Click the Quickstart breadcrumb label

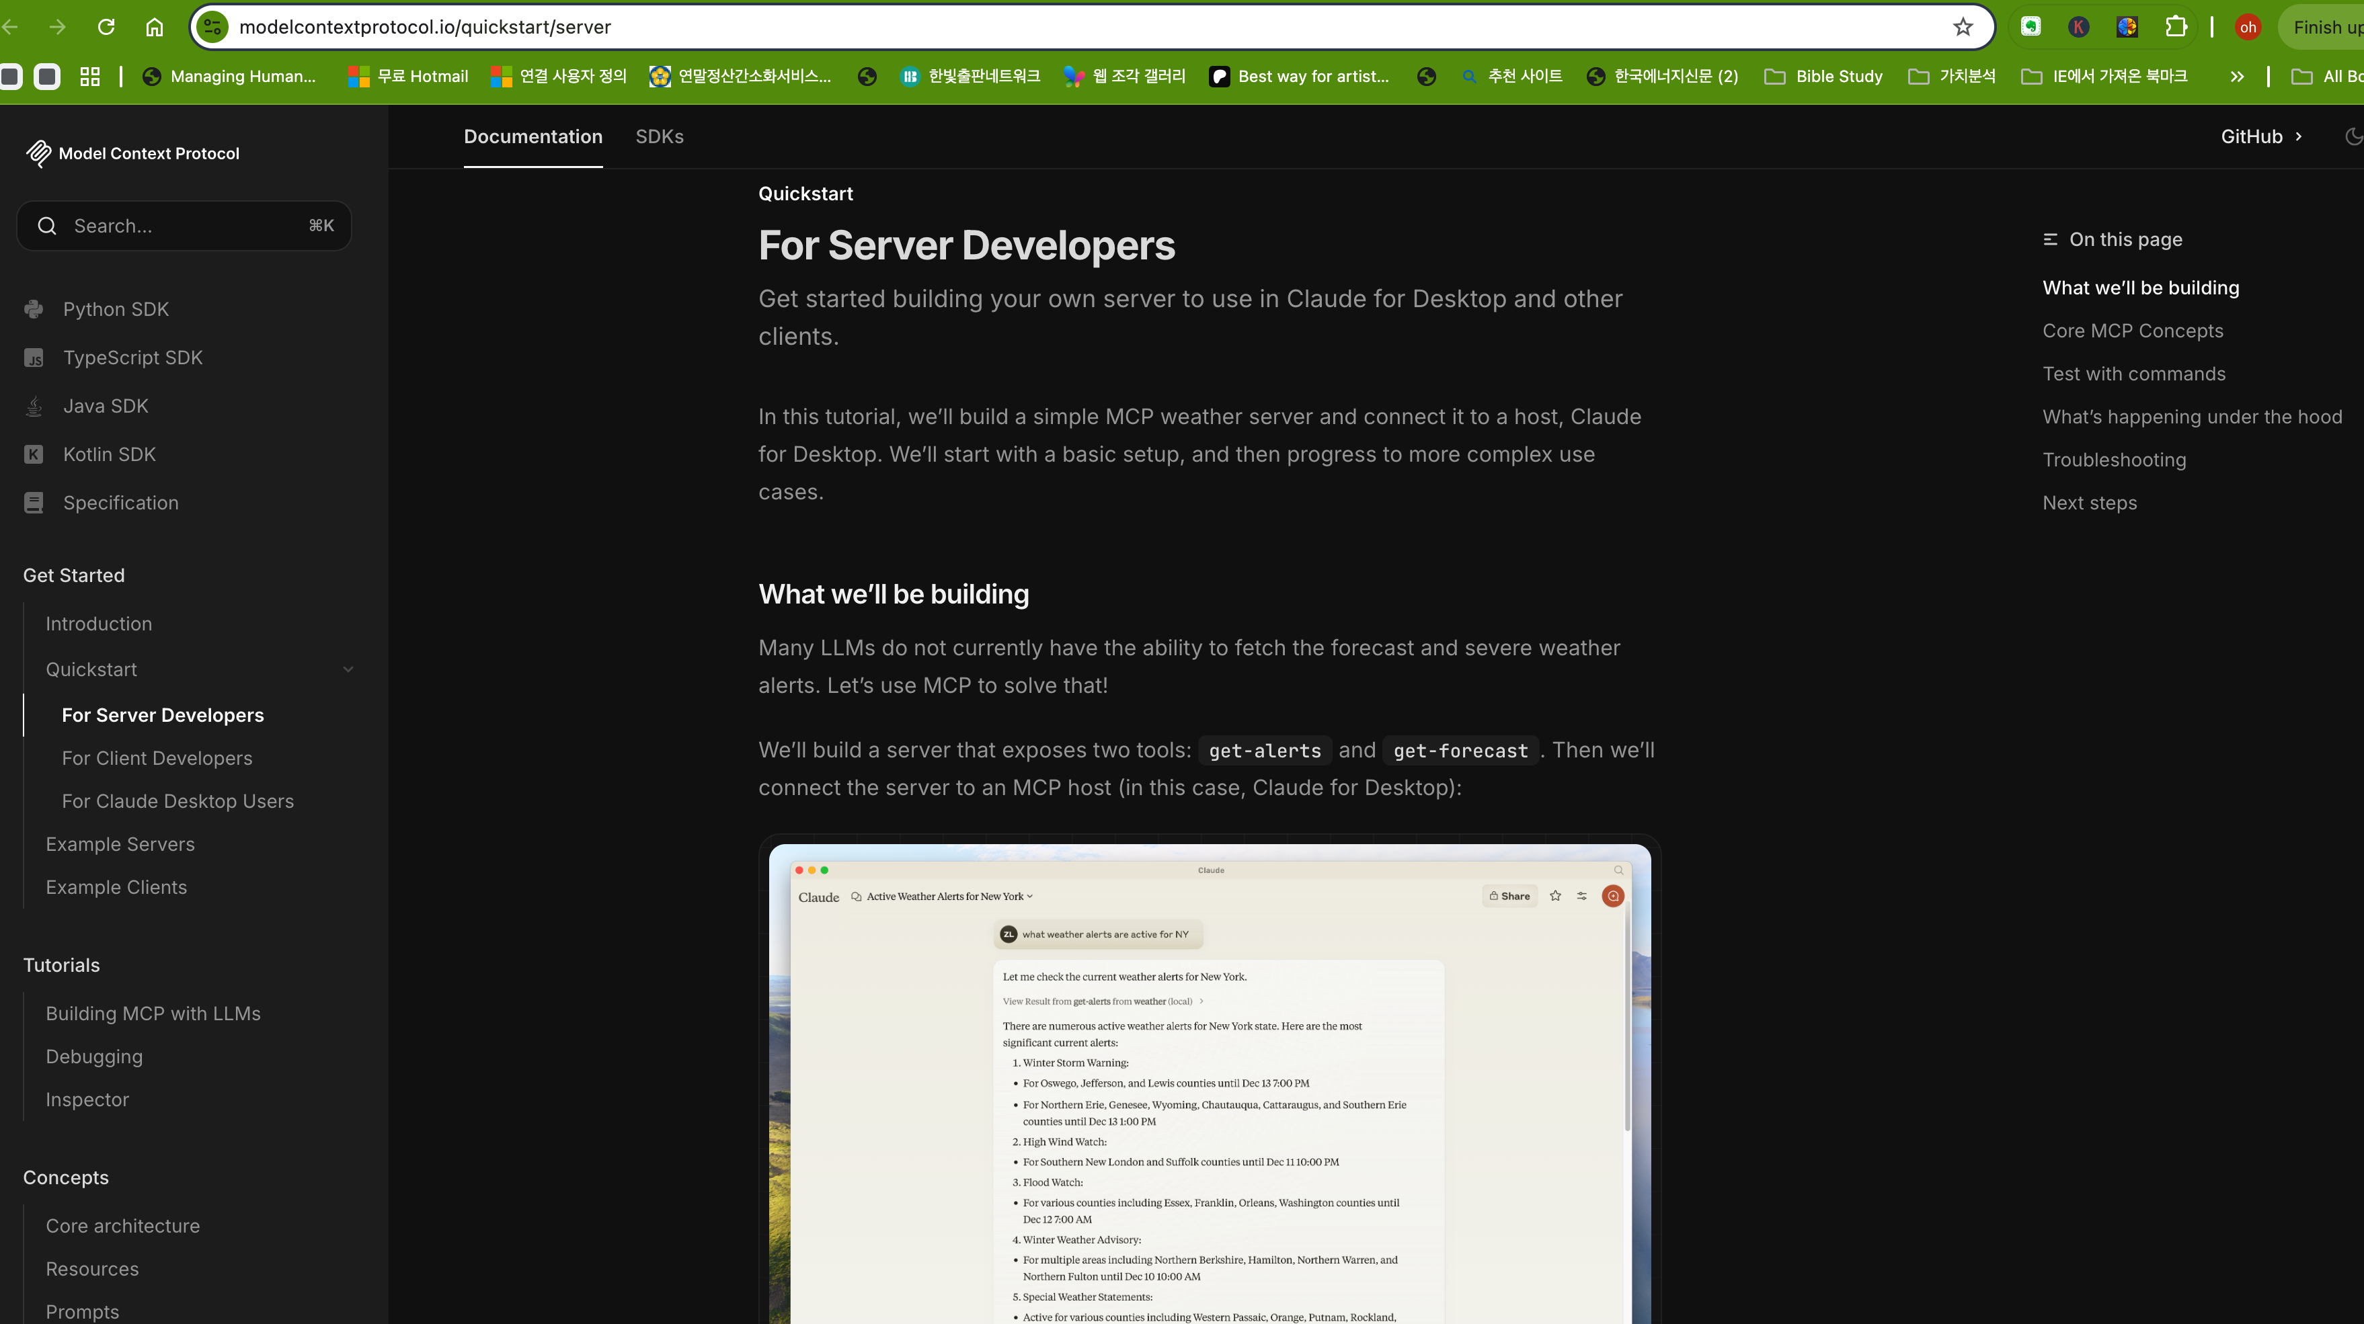pos(805,194)
